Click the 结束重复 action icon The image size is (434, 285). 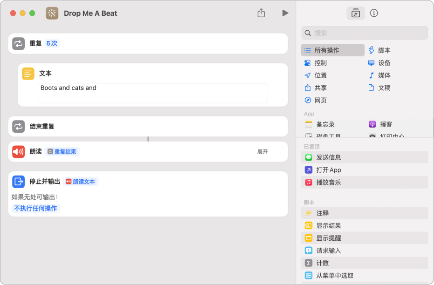coord(18,127)
